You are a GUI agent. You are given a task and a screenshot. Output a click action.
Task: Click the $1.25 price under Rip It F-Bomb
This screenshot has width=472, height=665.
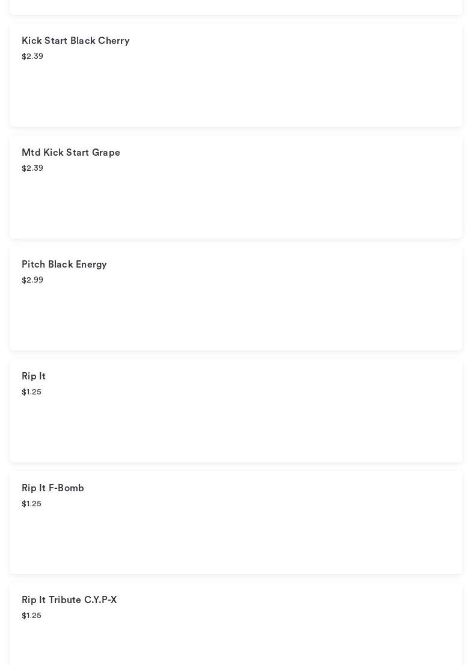point(31,504)
